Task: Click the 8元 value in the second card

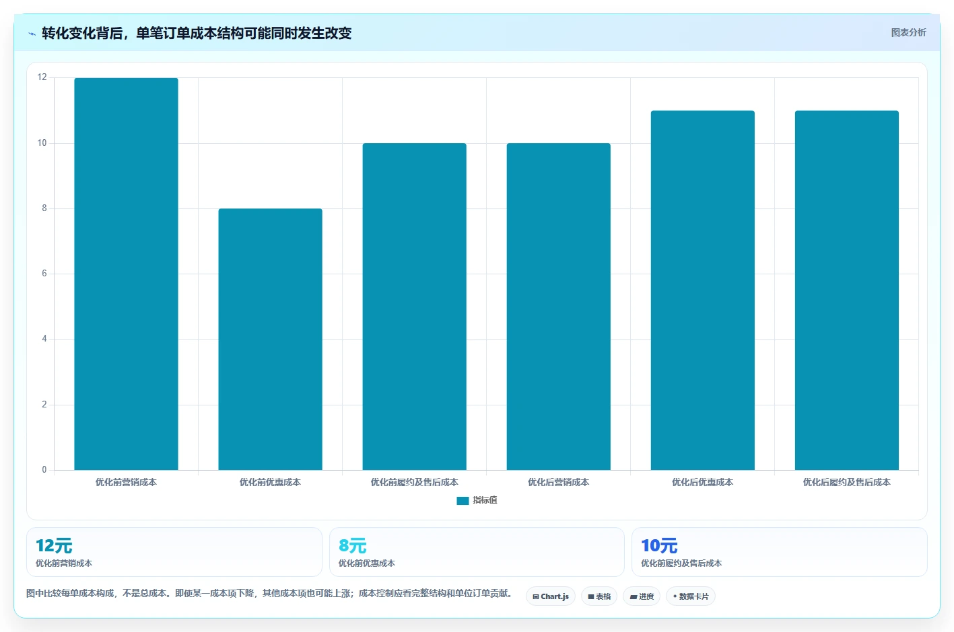Action: point(352,546)
